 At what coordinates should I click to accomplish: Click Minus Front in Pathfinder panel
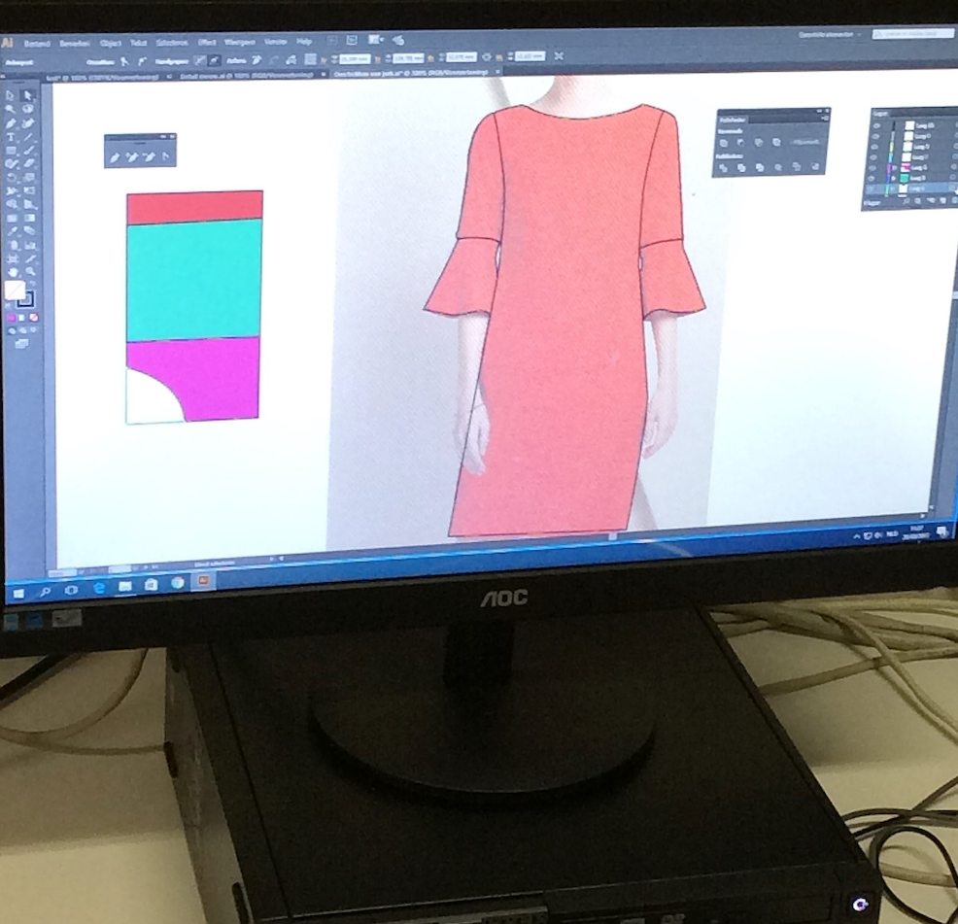coord(740,143)
